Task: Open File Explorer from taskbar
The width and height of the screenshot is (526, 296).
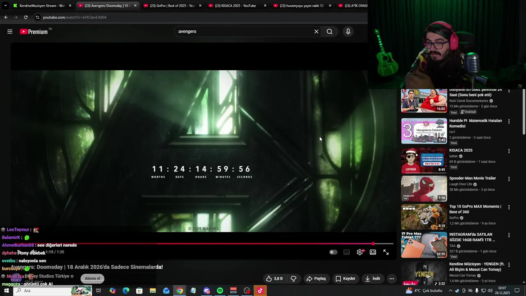Action: click(x=153, y=291)
